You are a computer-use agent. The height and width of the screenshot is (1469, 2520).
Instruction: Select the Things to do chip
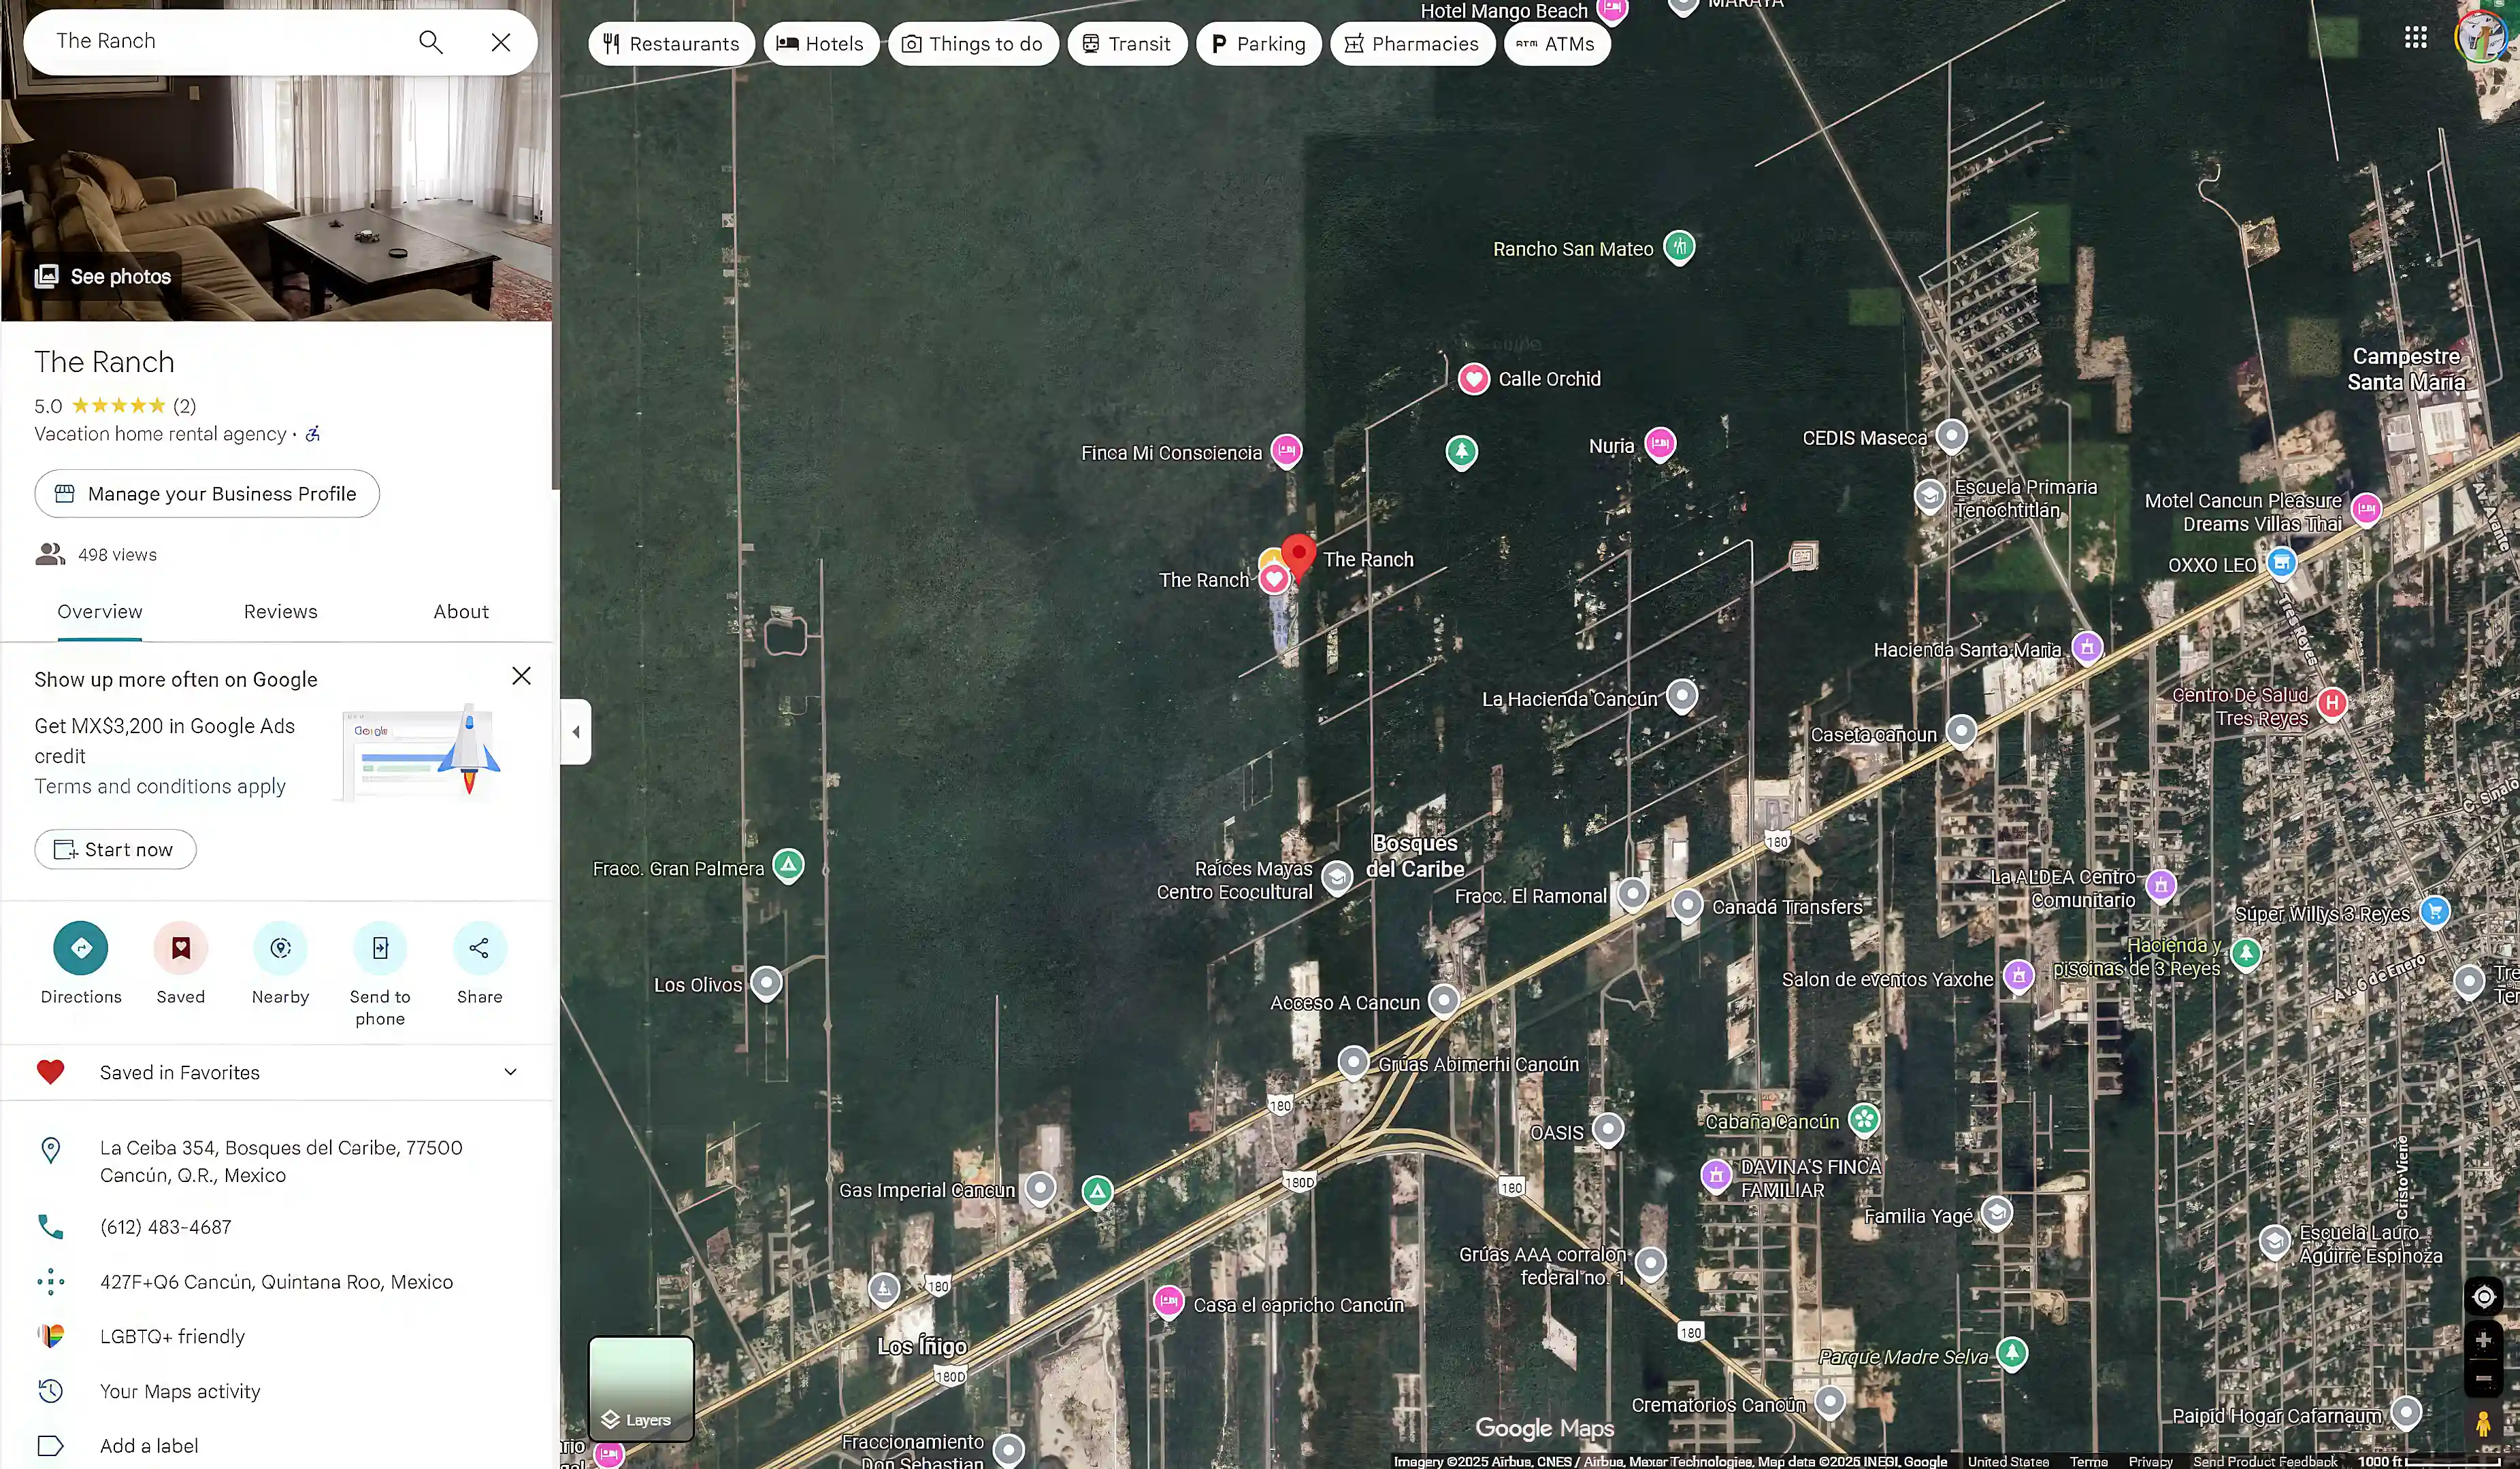tap(973, 44)
